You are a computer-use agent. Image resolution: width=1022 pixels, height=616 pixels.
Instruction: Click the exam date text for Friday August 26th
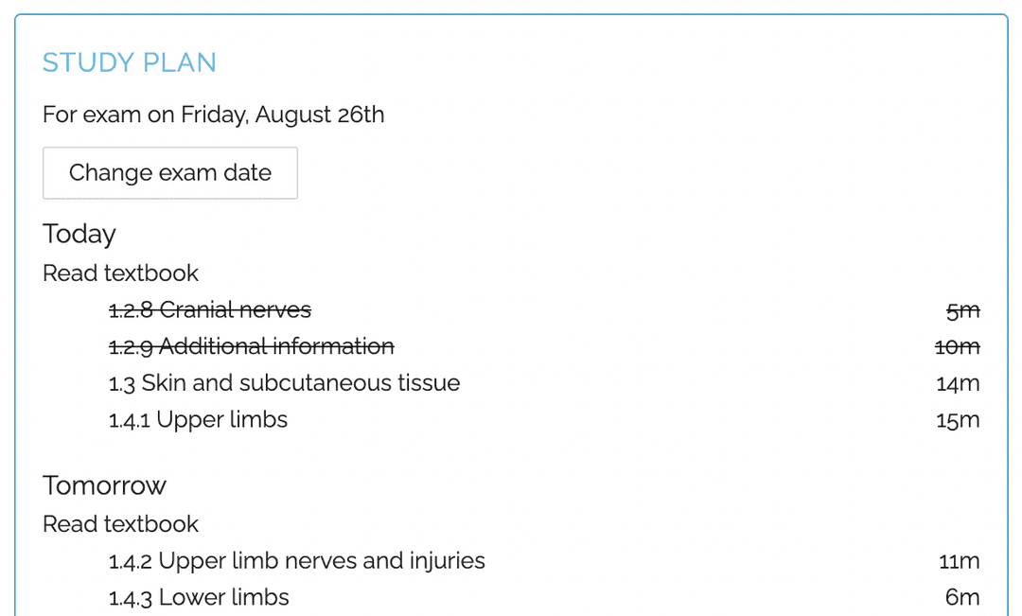tap(213, 114)
